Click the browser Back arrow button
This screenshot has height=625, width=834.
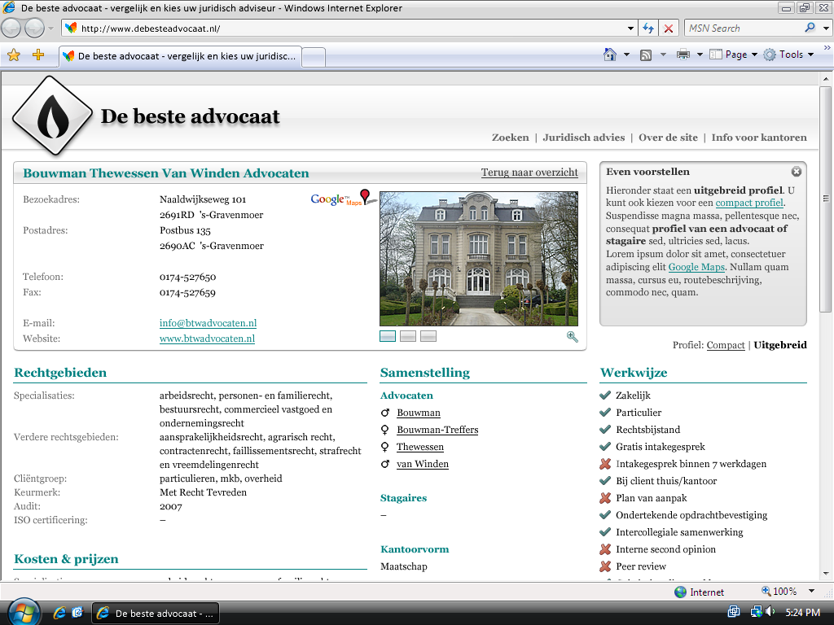tap(12, 28)
